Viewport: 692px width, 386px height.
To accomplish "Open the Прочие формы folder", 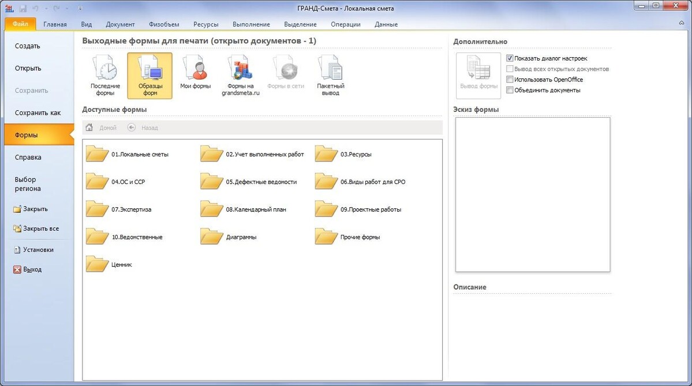I will coord(347,237).
